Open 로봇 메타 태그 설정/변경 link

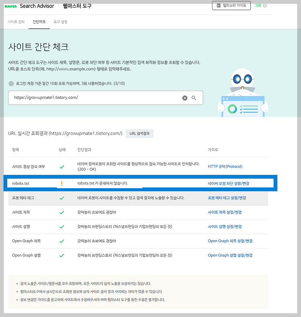click(x=227, y=198)
